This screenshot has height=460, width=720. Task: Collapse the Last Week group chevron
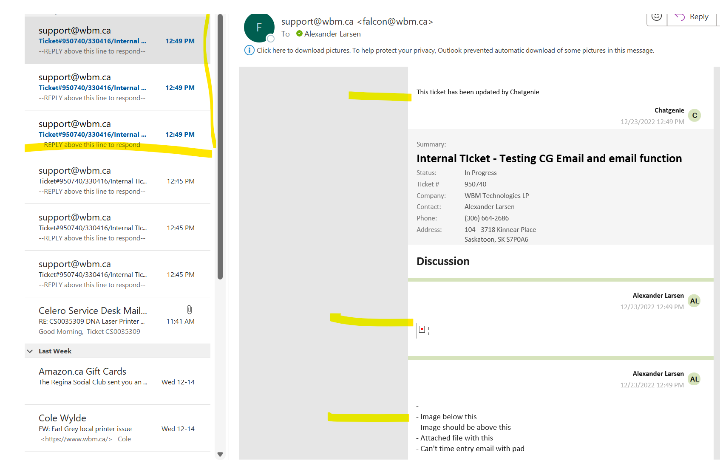30,351
